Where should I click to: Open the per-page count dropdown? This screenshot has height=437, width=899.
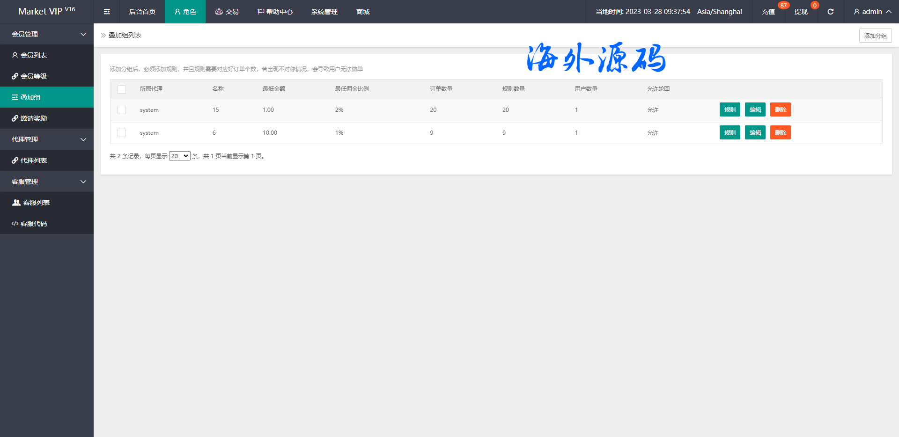[x=179, y=156]
